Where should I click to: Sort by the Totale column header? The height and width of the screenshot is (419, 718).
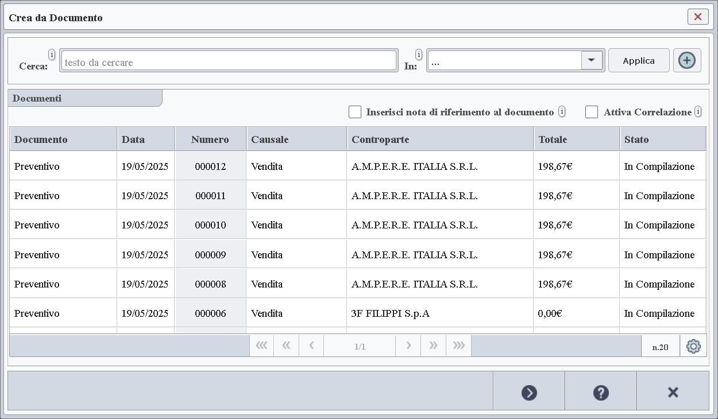coord(576,139)
